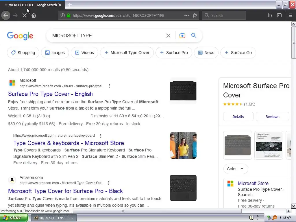Click the Amazon favicon beside third result
The width and height of the screenshot is (296, 222).
12,180
